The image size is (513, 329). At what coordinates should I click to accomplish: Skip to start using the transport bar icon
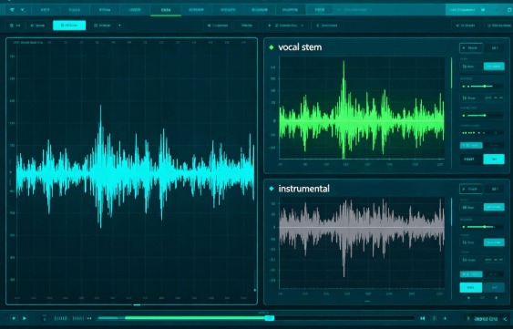point(423,318)
